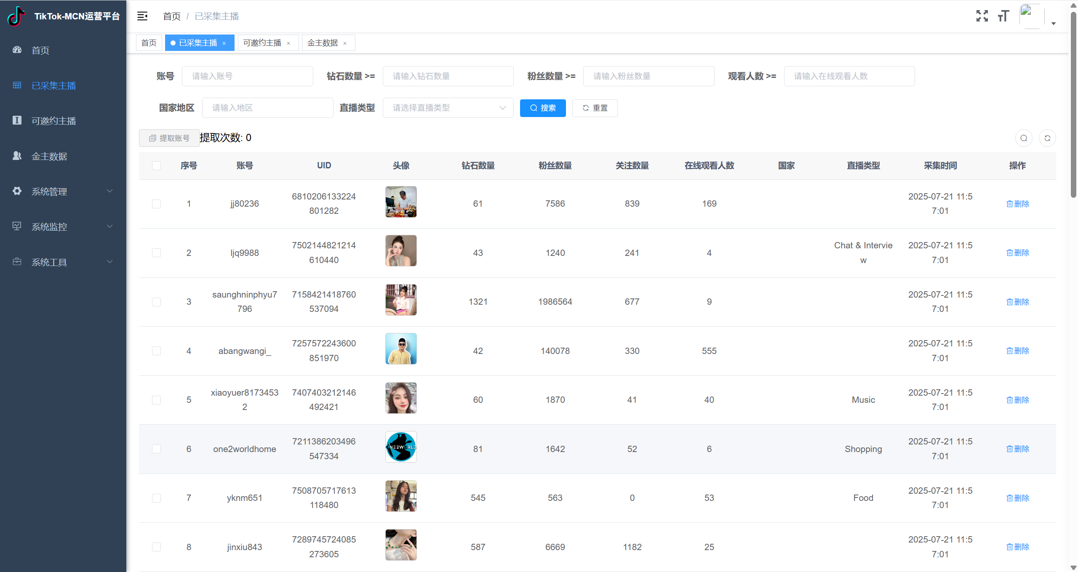This screenshot has height=572, width=1078.
Task: Click the dashboard icon beside 首页 in sidebar
Action: 17,50
